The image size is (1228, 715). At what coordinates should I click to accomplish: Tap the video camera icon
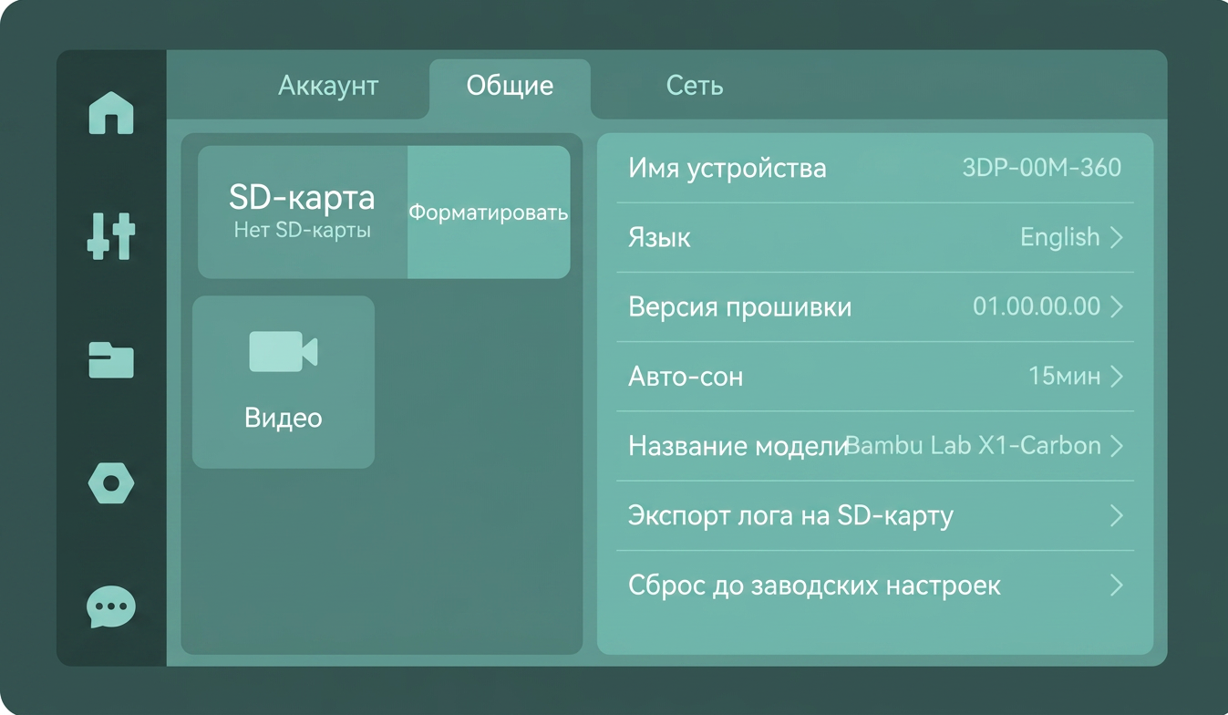click(x=284, y=351)
